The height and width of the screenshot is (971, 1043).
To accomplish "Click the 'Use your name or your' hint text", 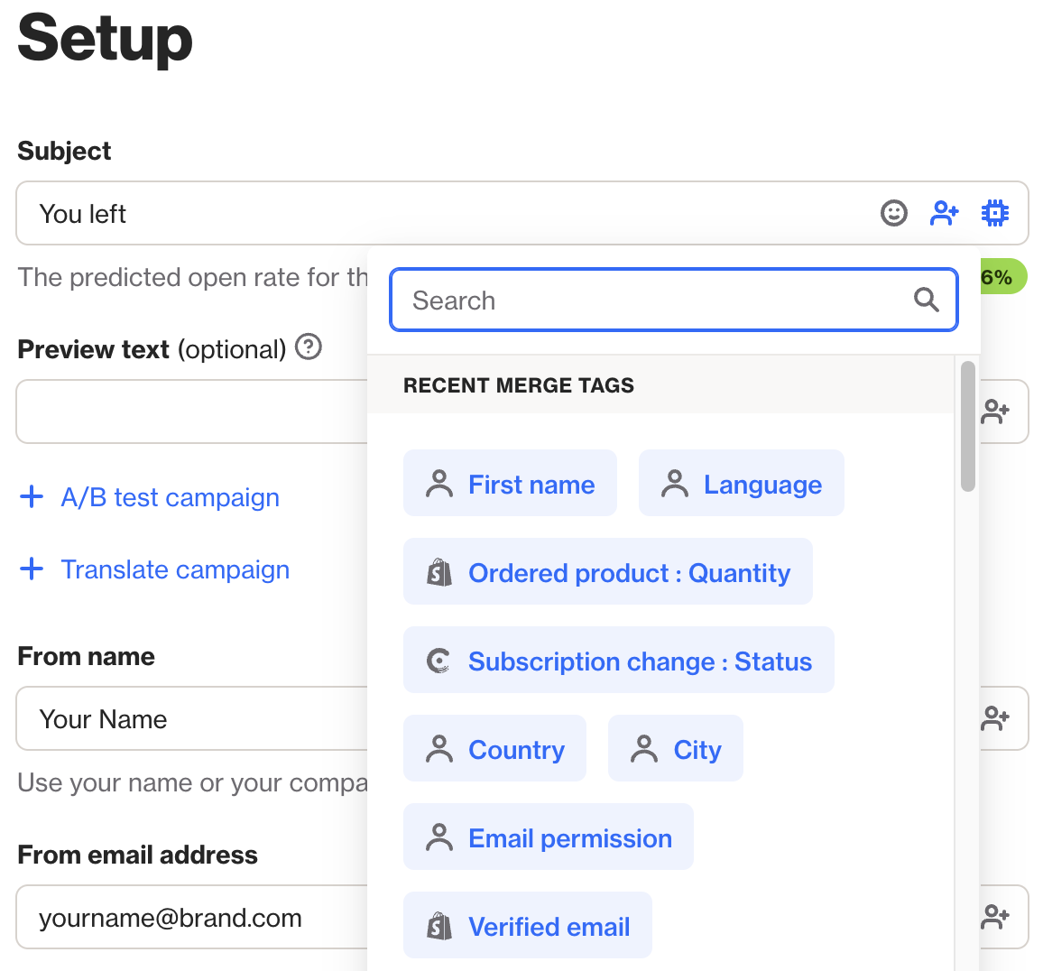I will [x=193, y=782].
